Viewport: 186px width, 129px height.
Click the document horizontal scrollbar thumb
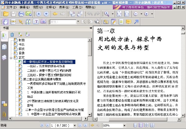138,119
